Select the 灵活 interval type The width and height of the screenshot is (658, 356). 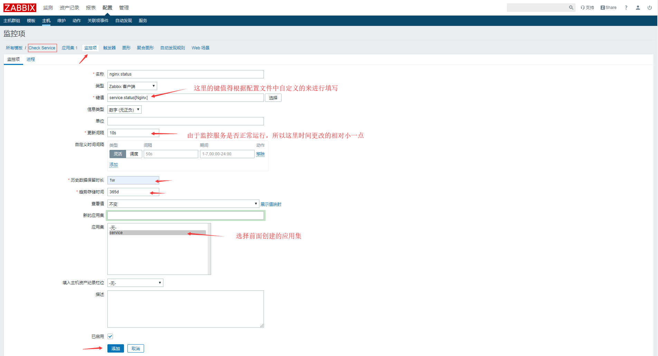point(118,154)
